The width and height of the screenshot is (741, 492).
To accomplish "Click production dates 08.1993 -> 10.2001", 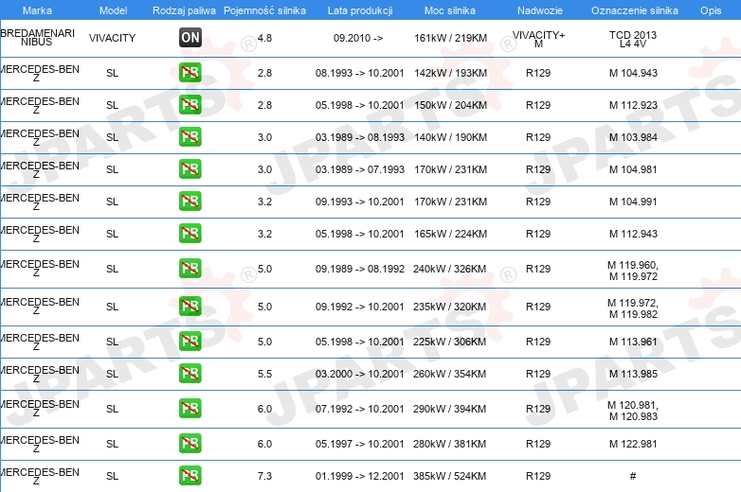I will point(360,73).
